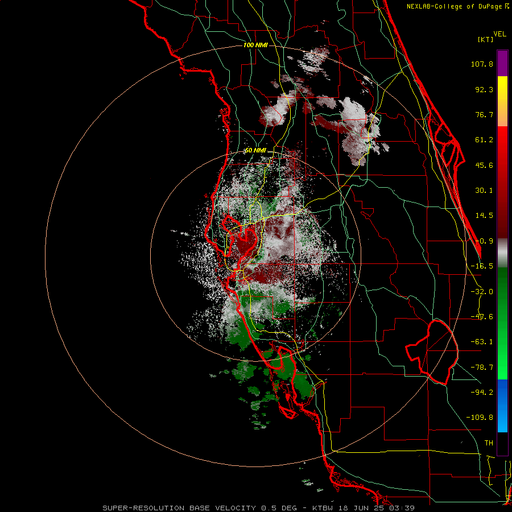The image size is (512, 512).
Task: Click the -109.8 velocity scale value
Action: pyautogui.click(x=480, y=418)
